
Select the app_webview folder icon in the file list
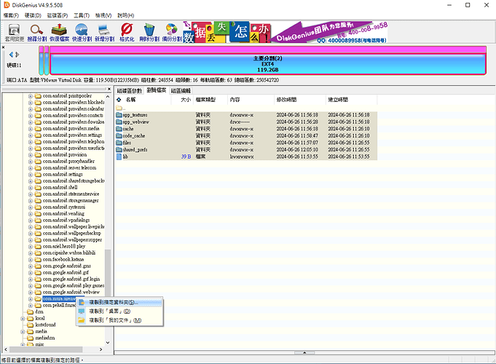click(119, 122)
